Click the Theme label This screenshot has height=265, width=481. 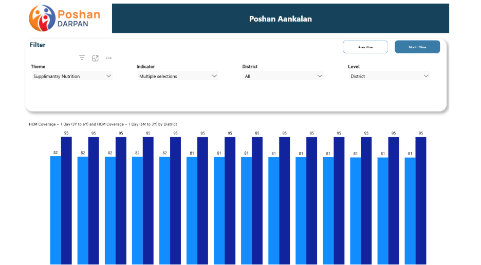[38, 67]
